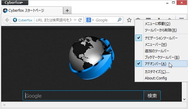Open a new tab with plus button
188x109 pixels.
pos(67,11)
